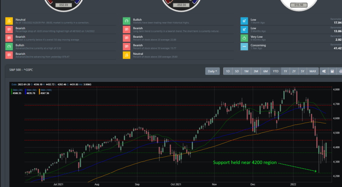Click 'Very Low' barometer label
342x187 pixels.
257,36
